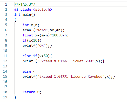Screen dimensions: 127x102
Task: Click line number 1 in the gutter
Action: (x=6, y=4)
